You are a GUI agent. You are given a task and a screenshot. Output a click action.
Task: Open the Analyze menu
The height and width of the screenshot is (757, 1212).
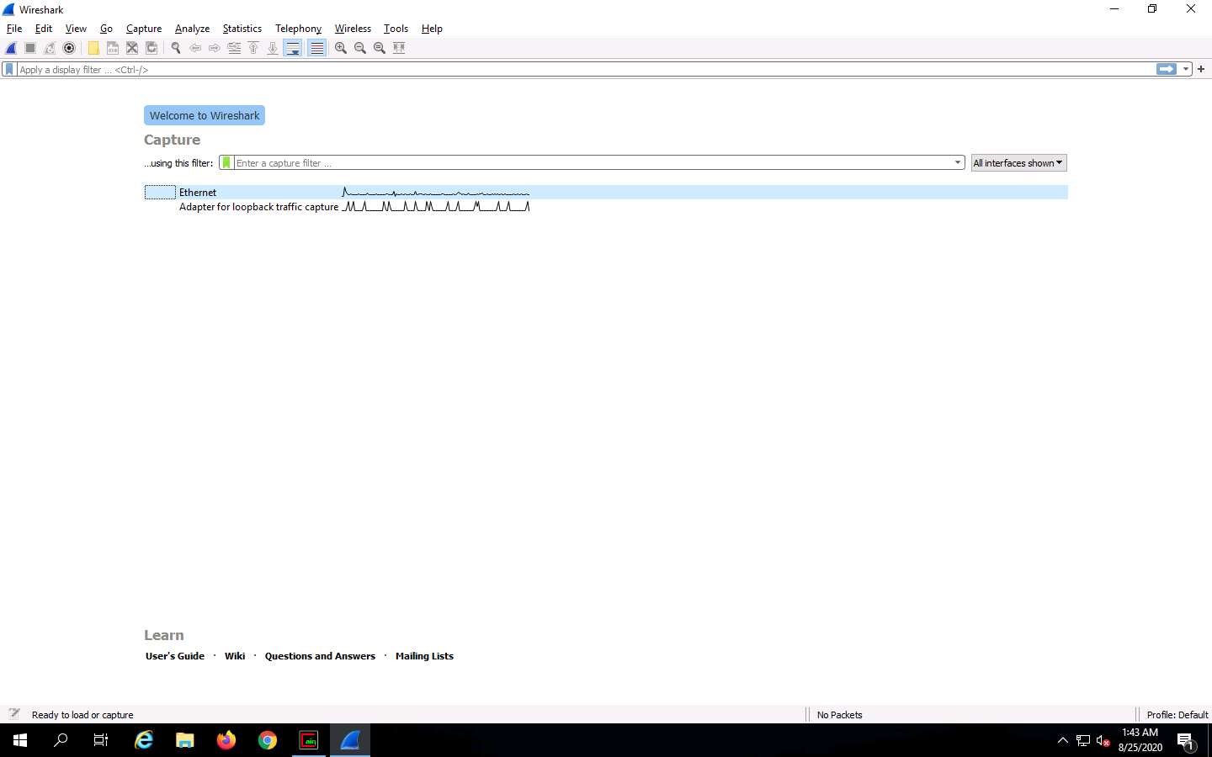pos(192,29)
